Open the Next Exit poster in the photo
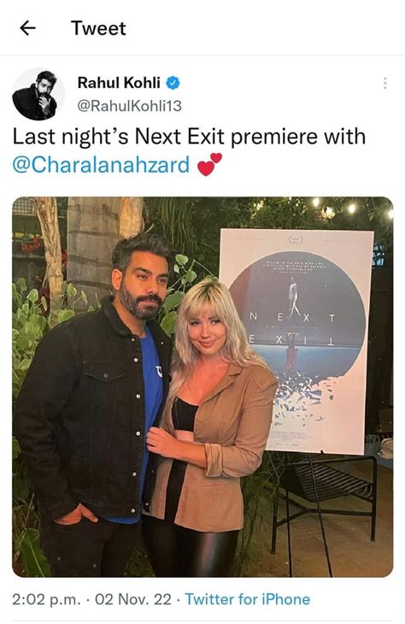405x624 pixels. [296, 341]
